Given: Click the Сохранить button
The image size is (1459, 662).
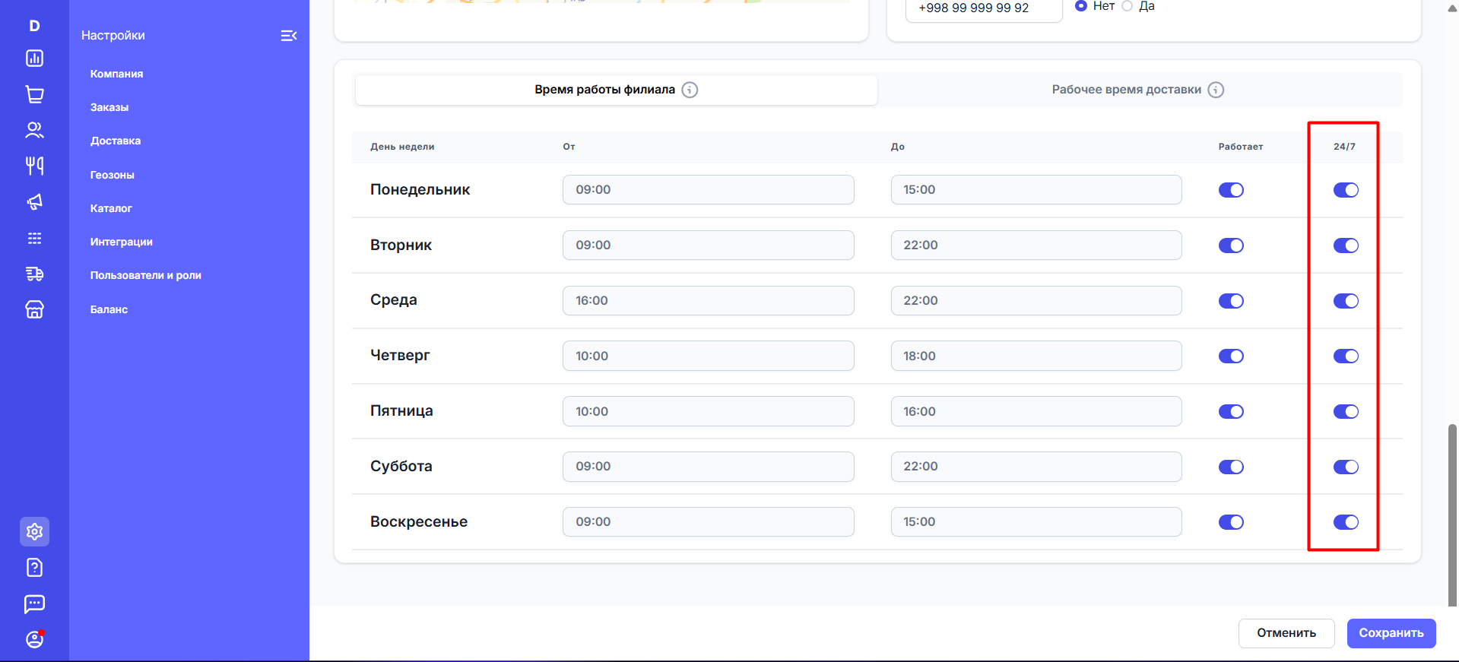Looking at the screenshot, I should tap(1391, 633).
